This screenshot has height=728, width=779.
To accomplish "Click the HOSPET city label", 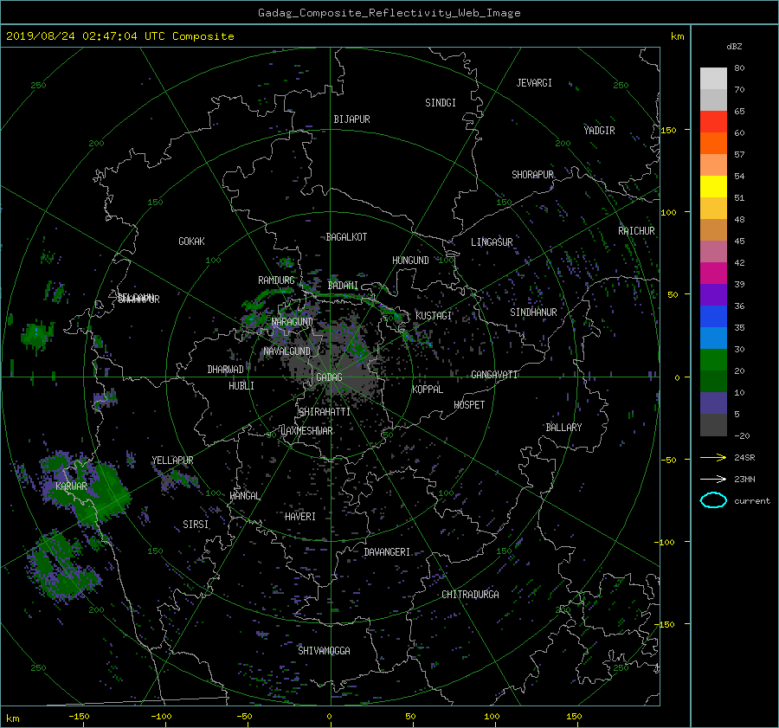I will pyautogui.click(x=469, y=405).
